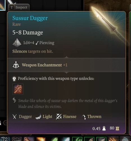
Task: Click the Thrown property arrow icon
Action: (84, 117)
